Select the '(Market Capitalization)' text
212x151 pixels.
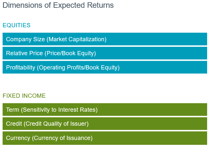click(x=77, y=39)
